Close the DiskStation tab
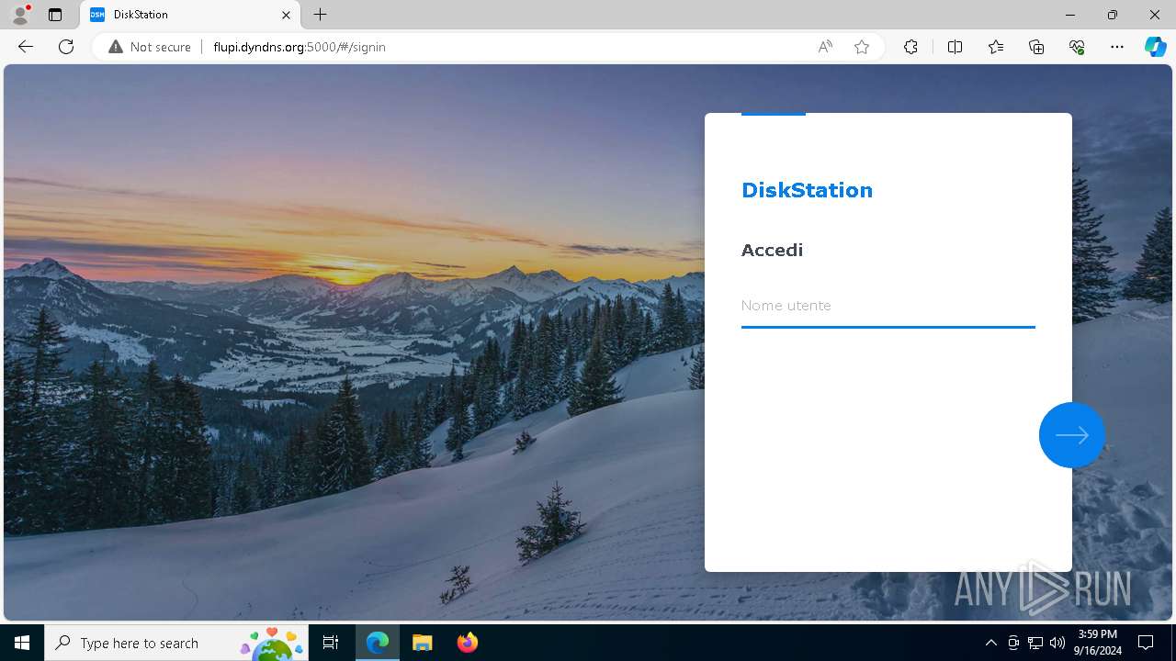This screenshot has height=661, width=1176. (286, 15)
